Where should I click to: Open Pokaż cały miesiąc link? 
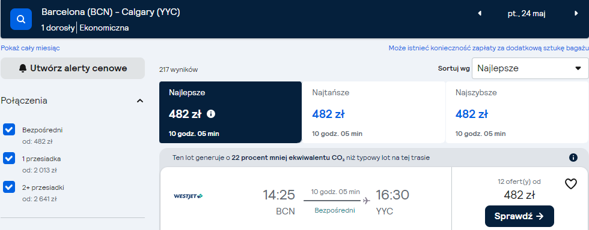[30, 48]
